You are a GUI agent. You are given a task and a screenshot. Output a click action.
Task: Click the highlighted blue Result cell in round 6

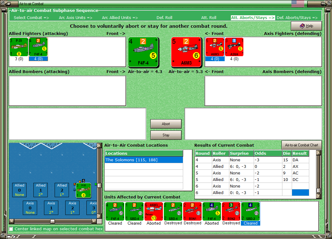point(300,193)
